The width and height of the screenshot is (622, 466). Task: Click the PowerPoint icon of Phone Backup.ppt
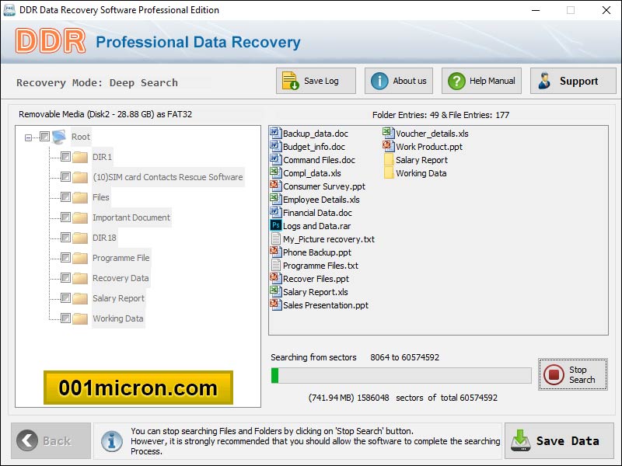(276, 252)
